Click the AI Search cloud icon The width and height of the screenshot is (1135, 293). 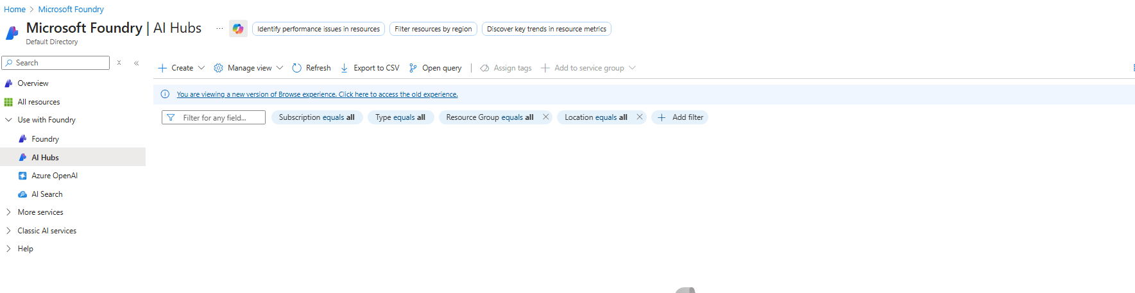22,194
